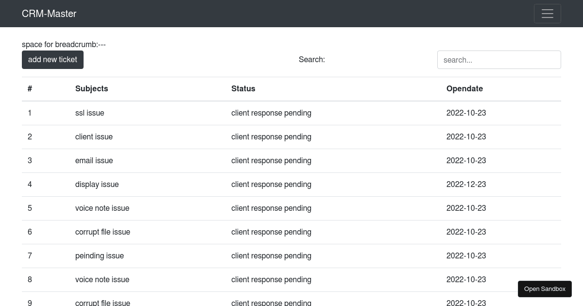Click row number 1 in the table
The height and width of the screenshot is (306, 583).
(x=30, y=113)
